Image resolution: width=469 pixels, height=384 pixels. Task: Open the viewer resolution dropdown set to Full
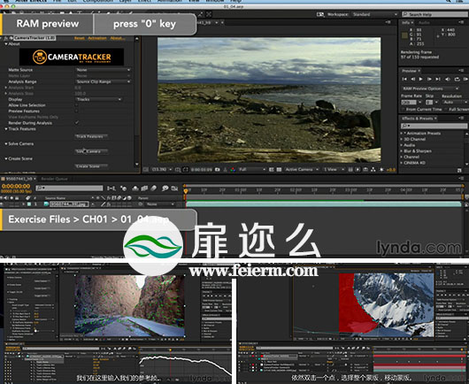[252, 170]
